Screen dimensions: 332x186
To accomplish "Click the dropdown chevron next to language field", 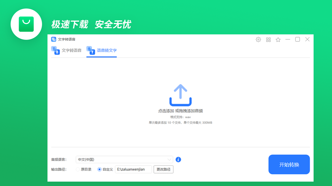I will coord(170,159).
